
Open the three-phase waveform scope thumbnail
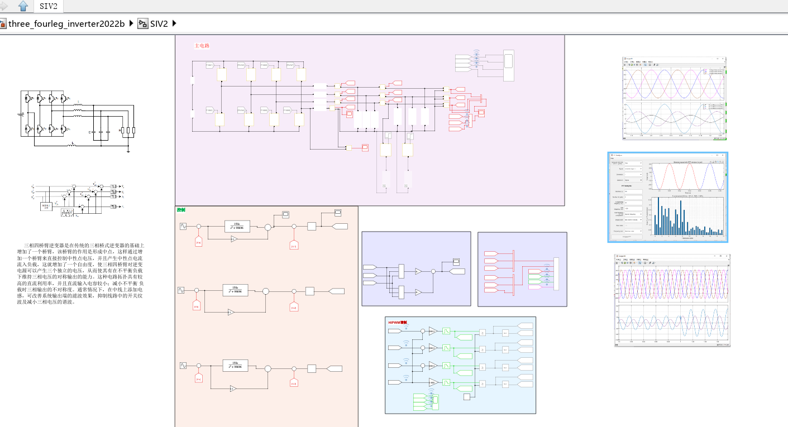point(675,98)
